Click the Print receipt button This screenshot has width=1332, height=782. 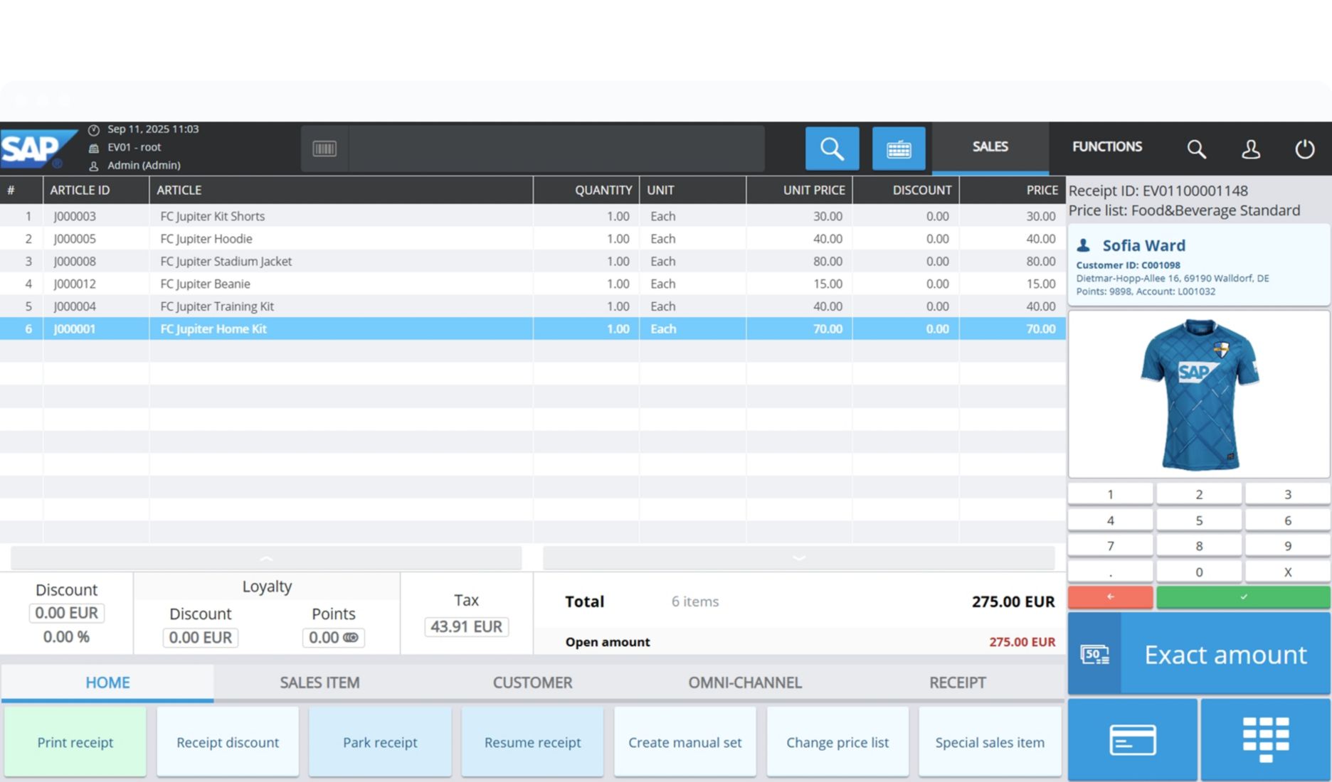(x=75, y=741)
